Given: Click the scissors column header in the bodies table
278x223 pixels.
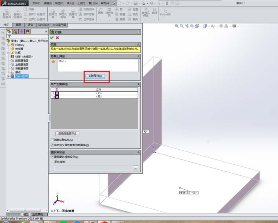Looking at the screenshot, I should [x=57, y=89].
